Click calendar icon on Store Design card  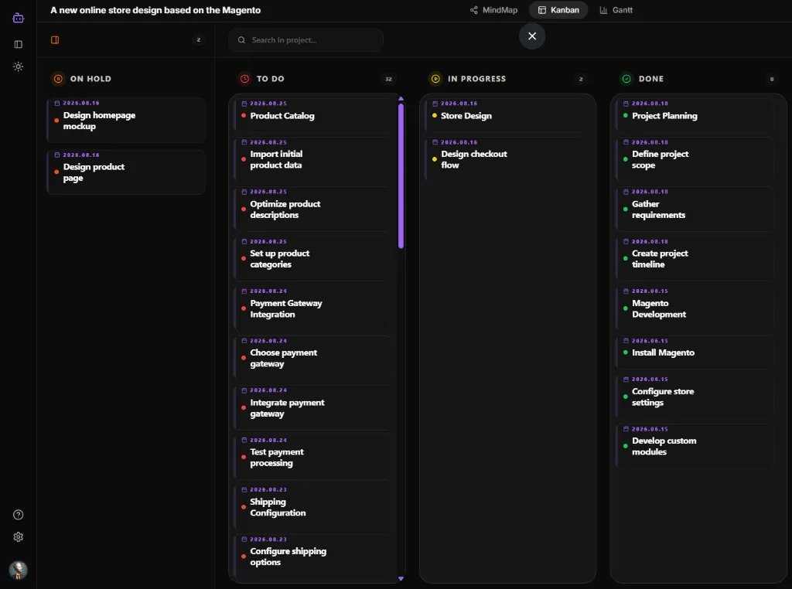pos(435,104)
